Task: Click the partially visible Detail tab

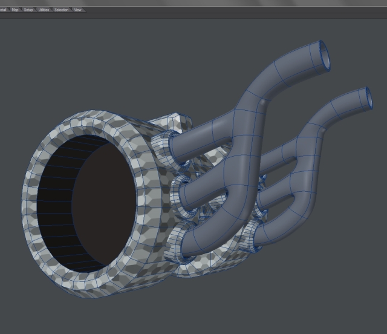Action: (3, 10)
